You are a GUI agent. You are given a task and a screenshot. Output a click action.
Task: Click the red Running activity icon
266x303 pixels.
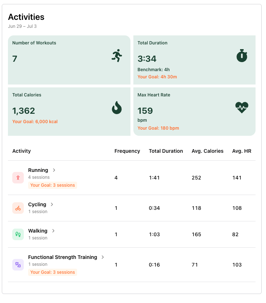coord(18,178)
